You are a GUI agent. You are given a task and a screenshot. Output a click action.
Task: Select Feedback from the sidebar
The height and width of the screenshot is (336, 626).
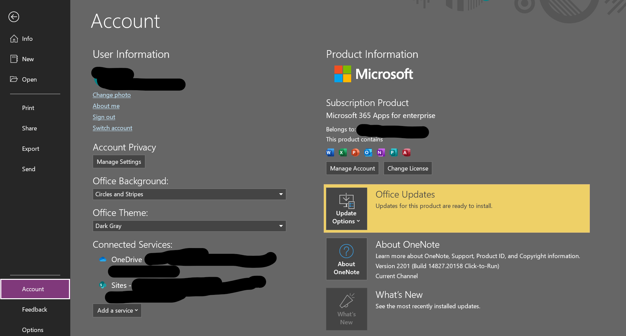[x=34, y=309]
